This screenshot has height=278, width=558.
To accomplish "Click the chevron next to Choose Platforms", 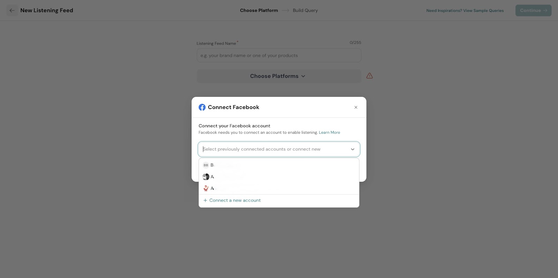I will click(x=303, y=76).
